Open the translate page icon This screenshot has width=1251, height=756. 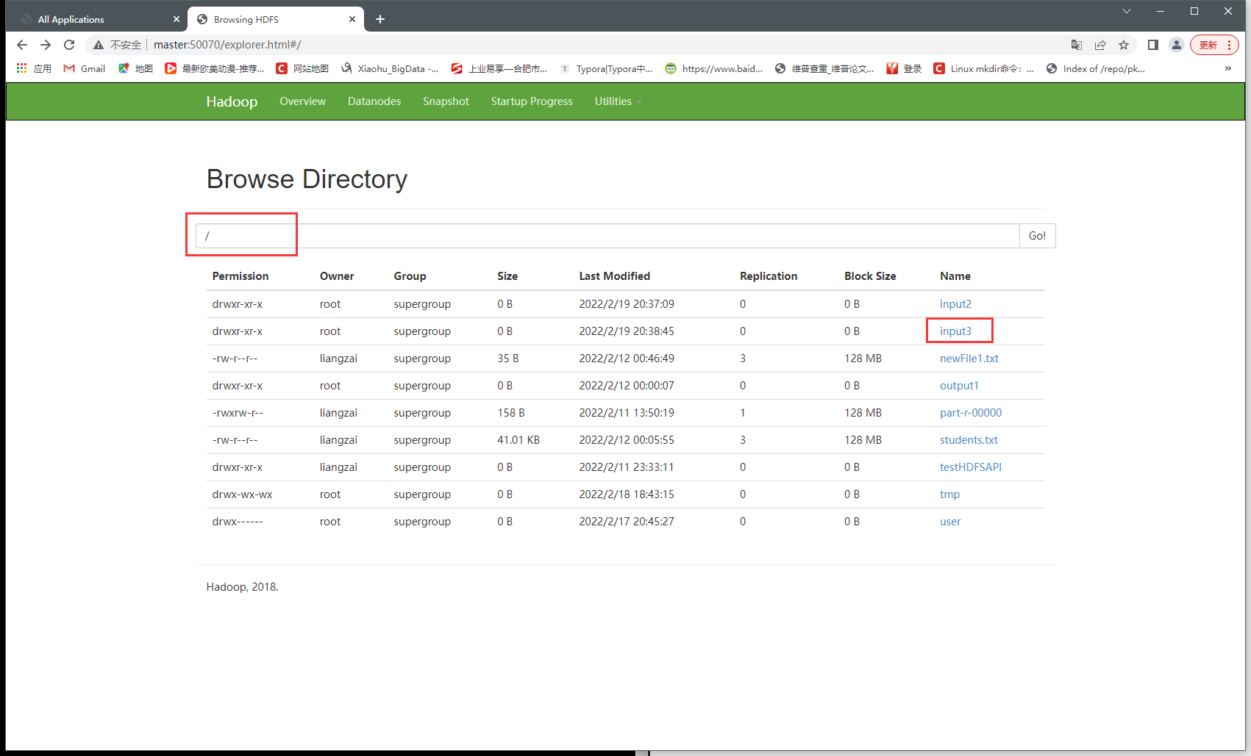(1077, 45)
